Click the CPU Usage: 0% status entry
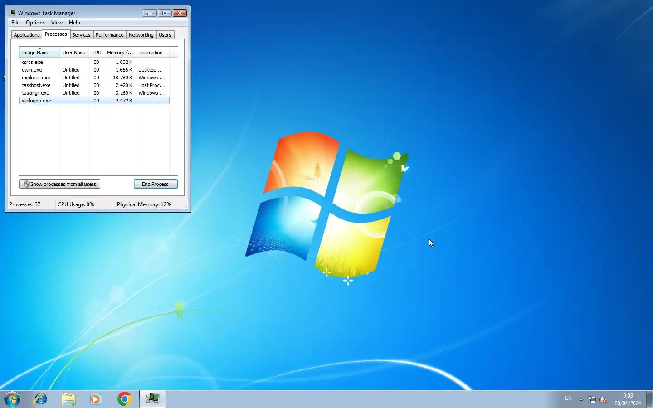The image size is (653, 408). 76,204
